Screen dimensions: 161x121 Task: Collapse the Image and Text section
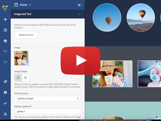point(79,14)
